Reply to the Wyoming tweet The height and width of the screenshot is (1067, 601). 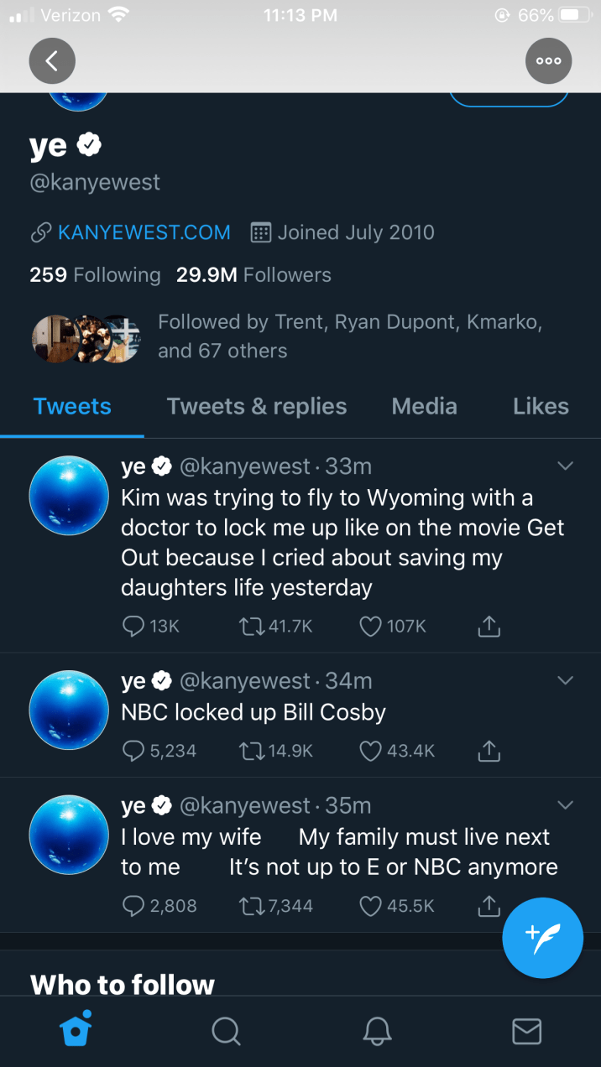click(134, 626)
